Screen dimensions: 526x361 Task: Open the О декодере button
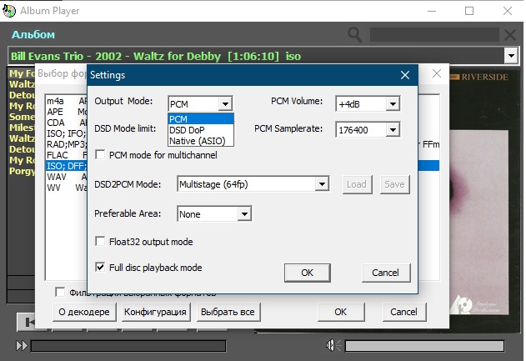84,312
